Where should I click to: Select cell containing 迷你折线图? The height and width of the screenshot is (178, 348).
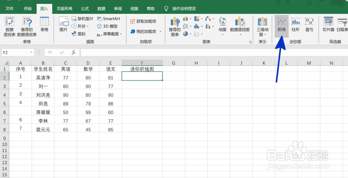[x=142, y=69]
